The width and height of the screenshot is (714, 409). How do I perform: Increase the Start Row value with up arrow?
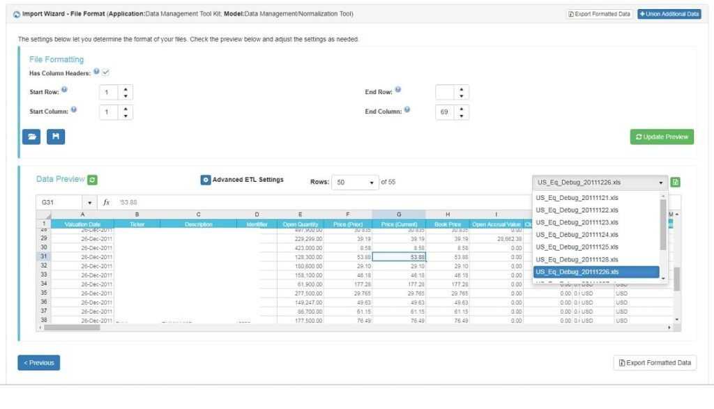[125, 88]
